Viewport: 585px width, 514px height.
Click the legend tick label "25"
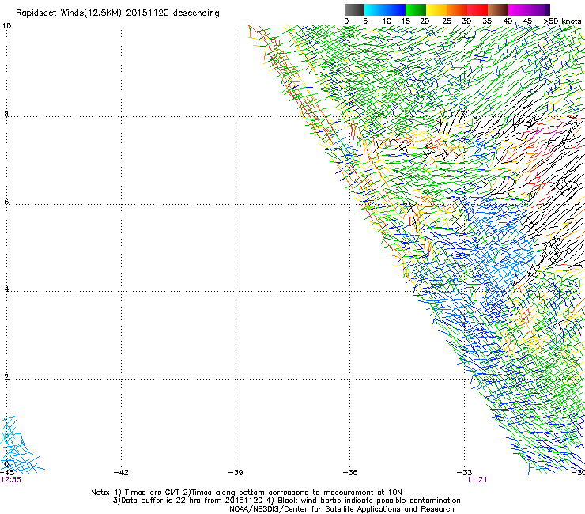pos(447,21)
